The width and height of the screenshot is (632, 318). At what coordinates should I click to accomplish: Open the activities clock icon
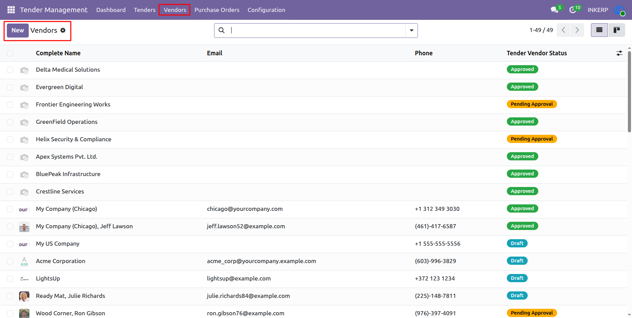tap(573, 10)
